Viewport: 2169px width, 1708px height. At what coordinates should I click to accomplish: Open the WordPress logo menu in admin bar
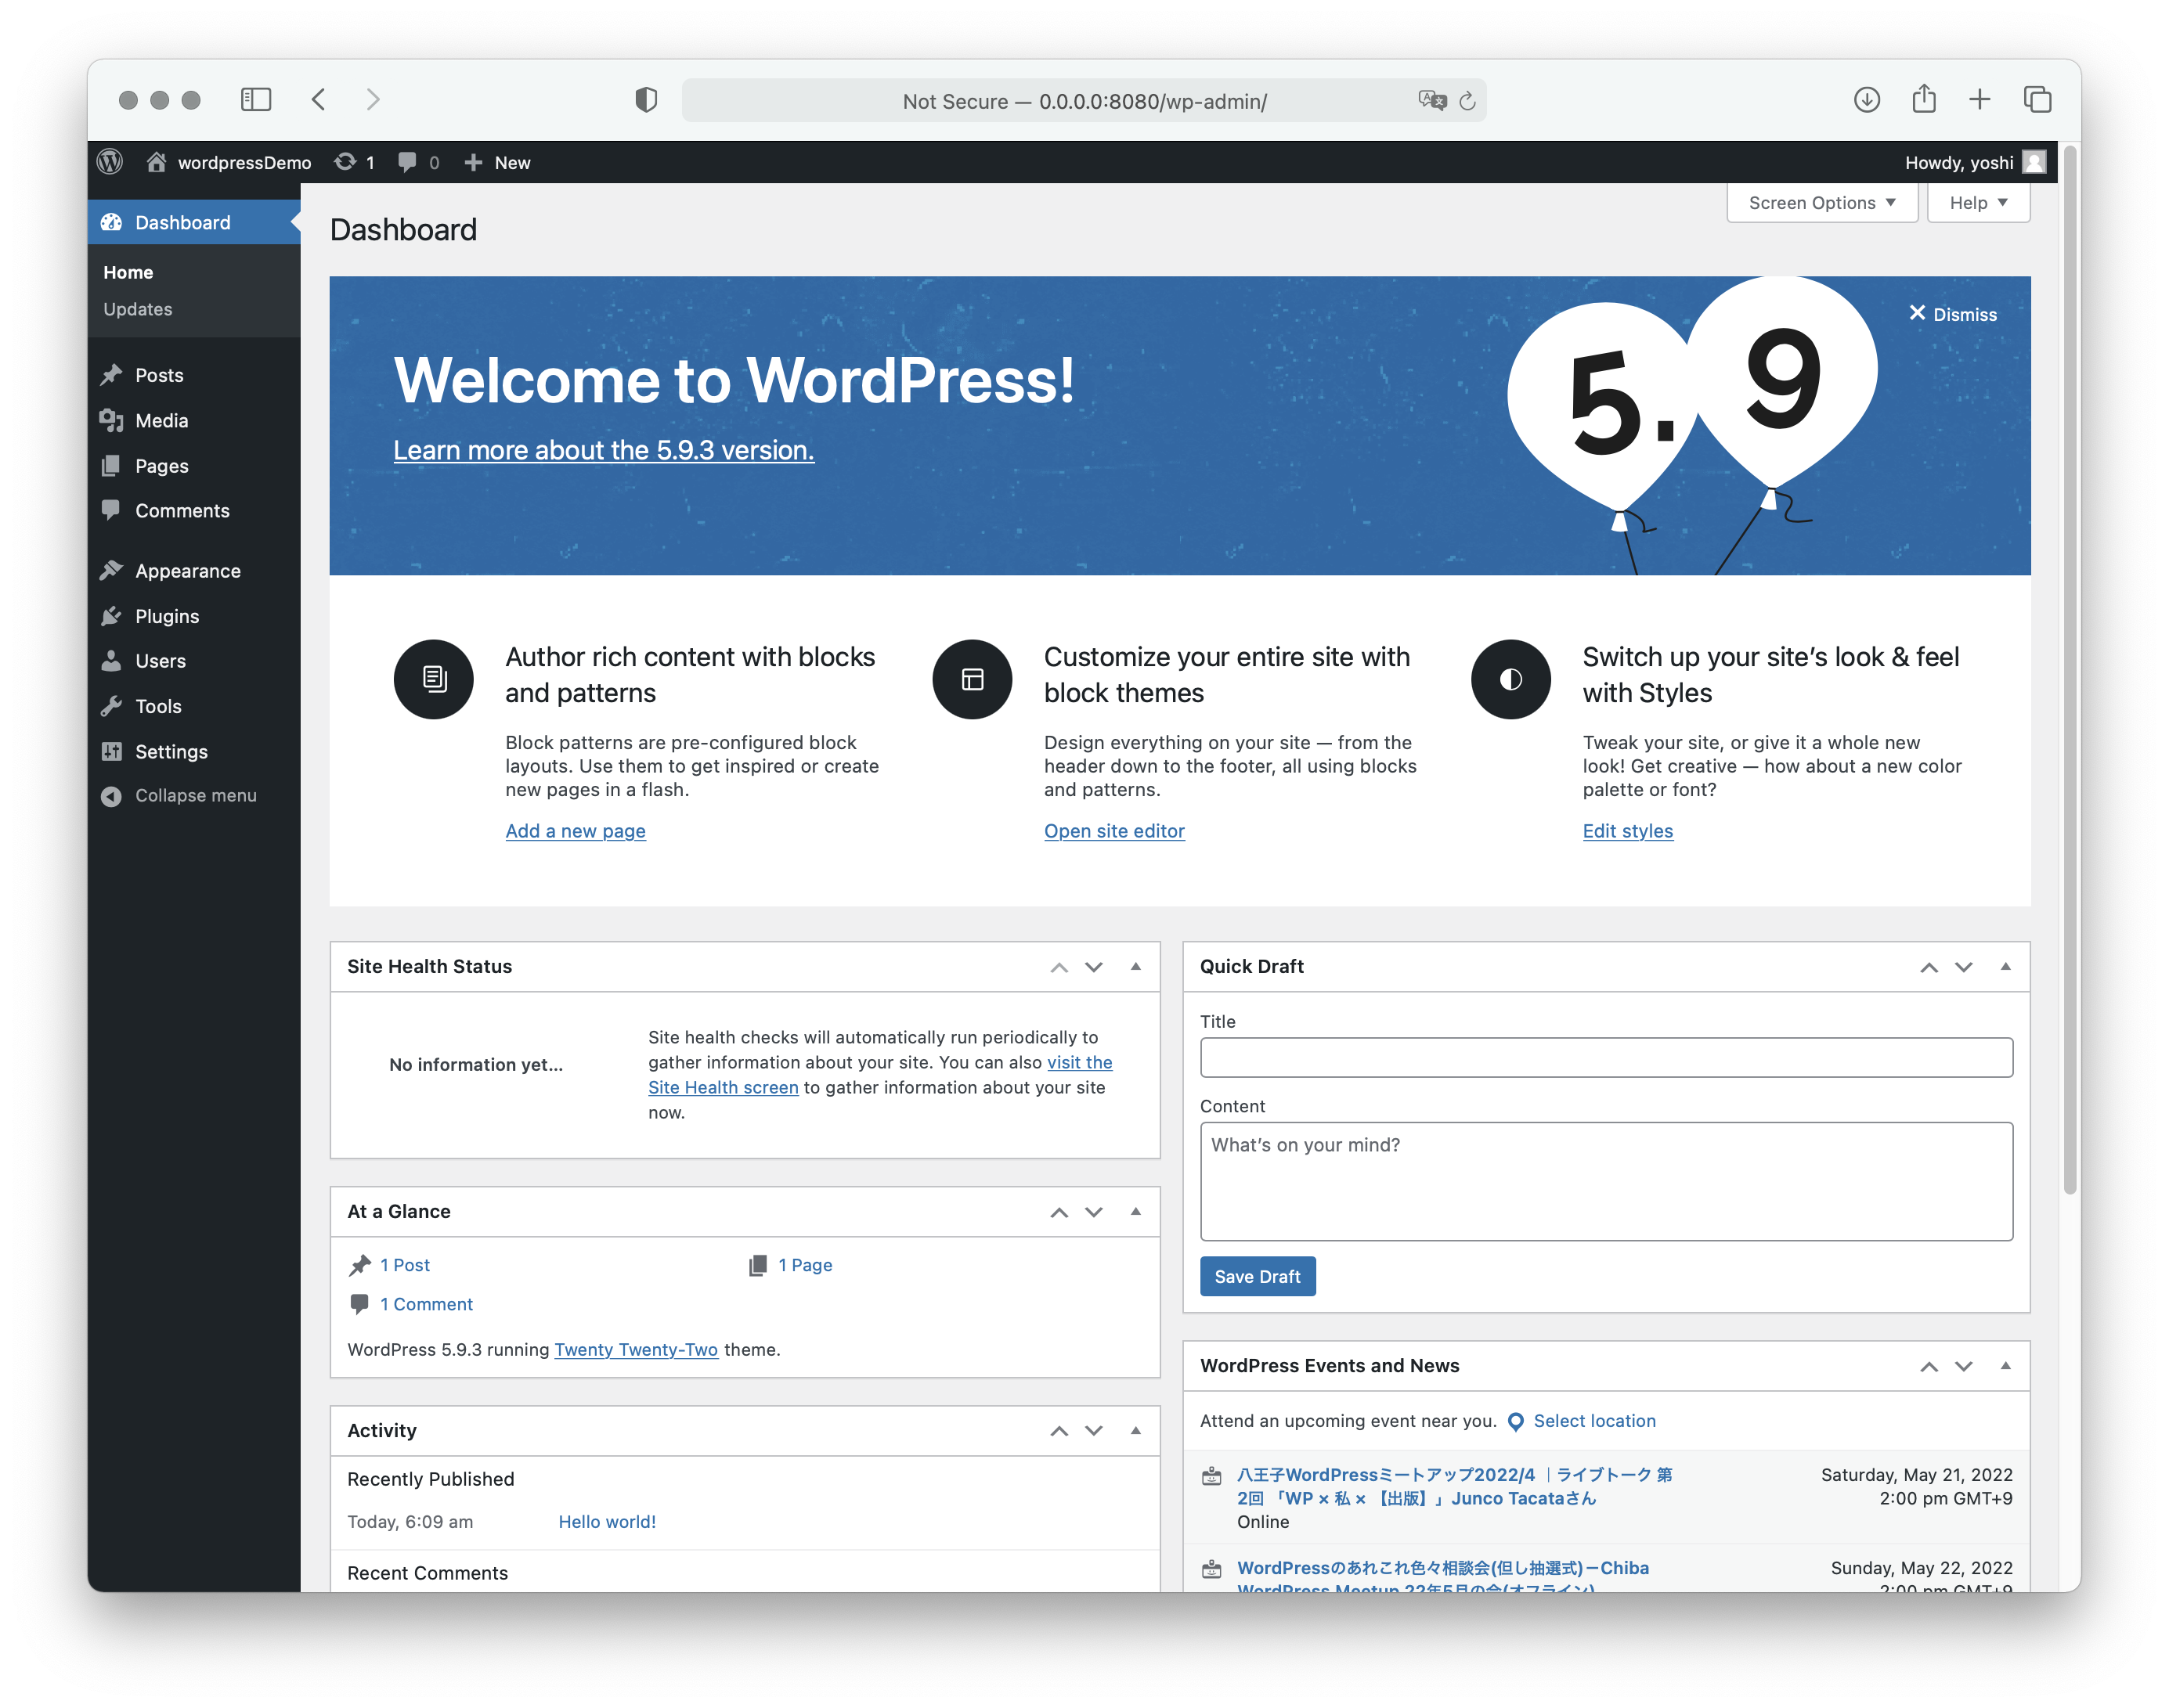(x=110, y=162)
